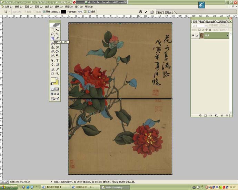Select the Type tool
Screen dimensions: 238x190
click(57, 60)
